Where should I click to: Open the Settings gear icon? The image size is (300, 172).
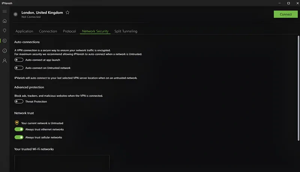[4, 41]
